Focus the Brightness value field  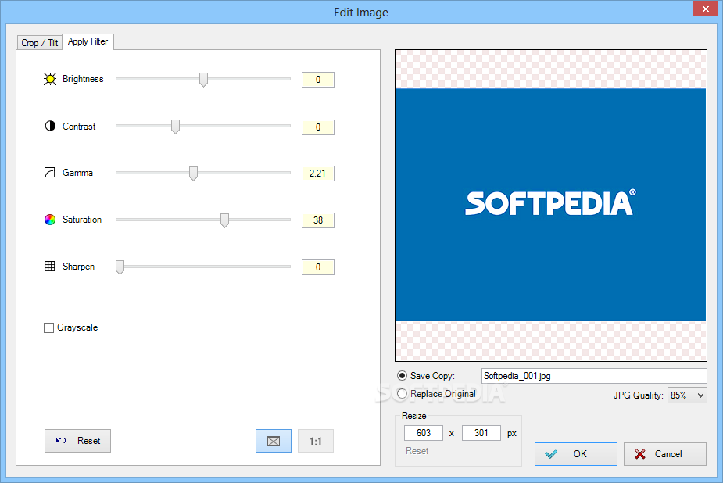pos(317,80)
